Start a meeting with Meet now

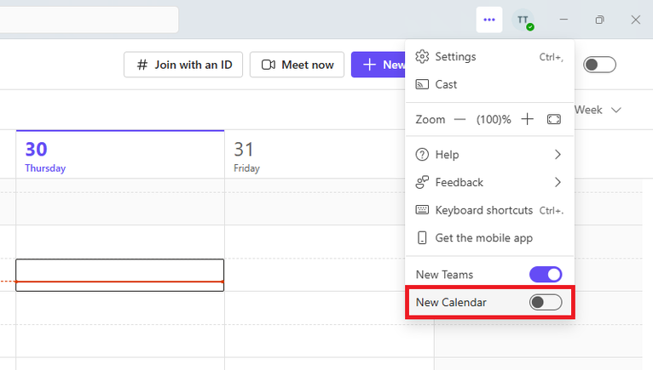pos(298,65)
